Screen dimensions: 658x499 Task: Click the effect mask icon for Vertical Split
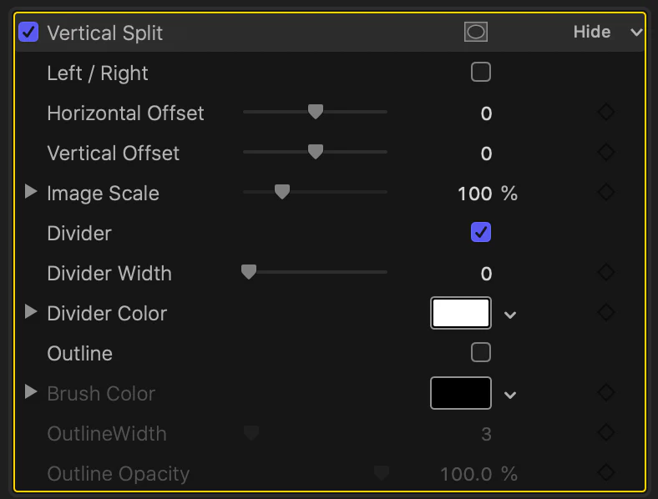click(476, 32)
